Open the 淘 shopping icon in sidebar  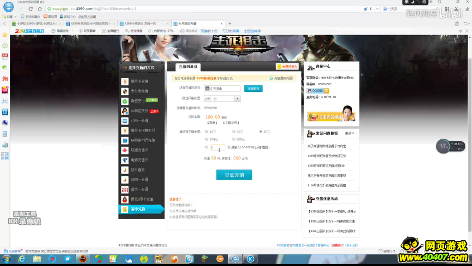(5, 79)
